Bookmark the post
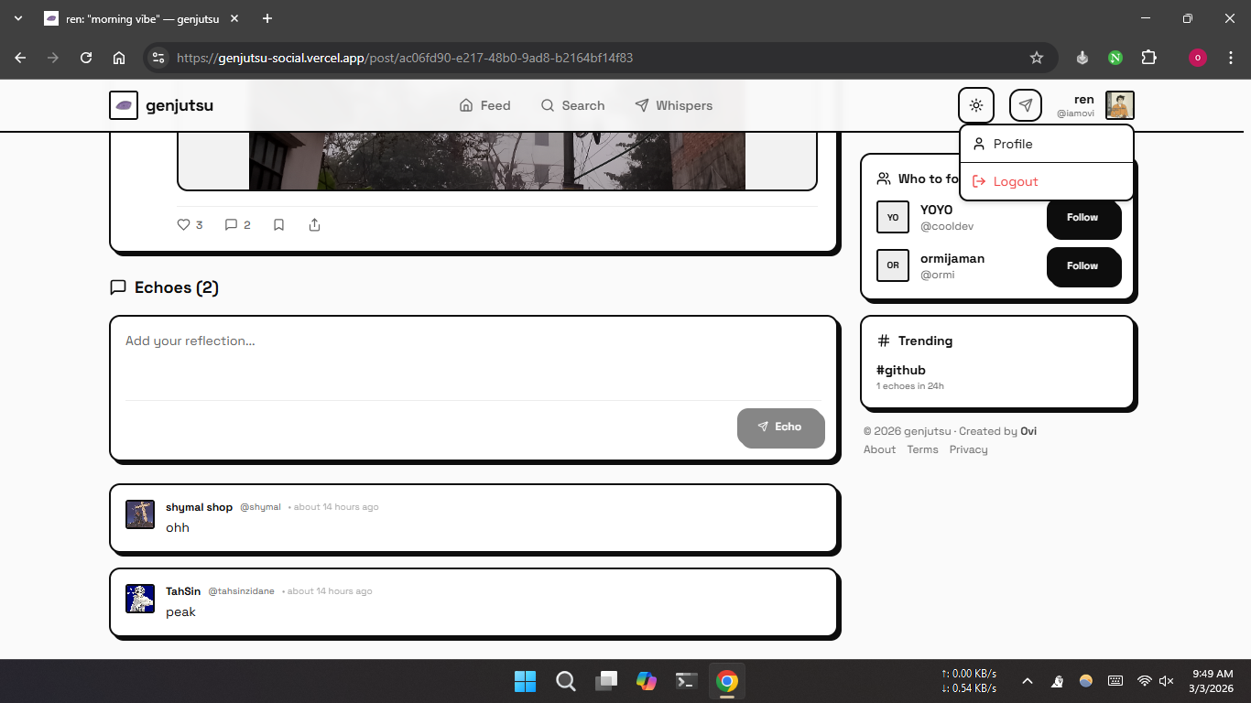1251x703 pixels. pyautogui.click(x=279, y=224)
